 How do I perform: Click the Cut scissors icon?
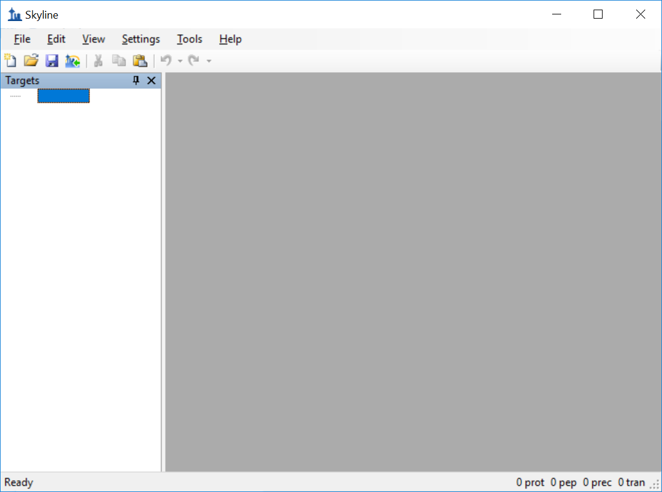pos(98,61)
